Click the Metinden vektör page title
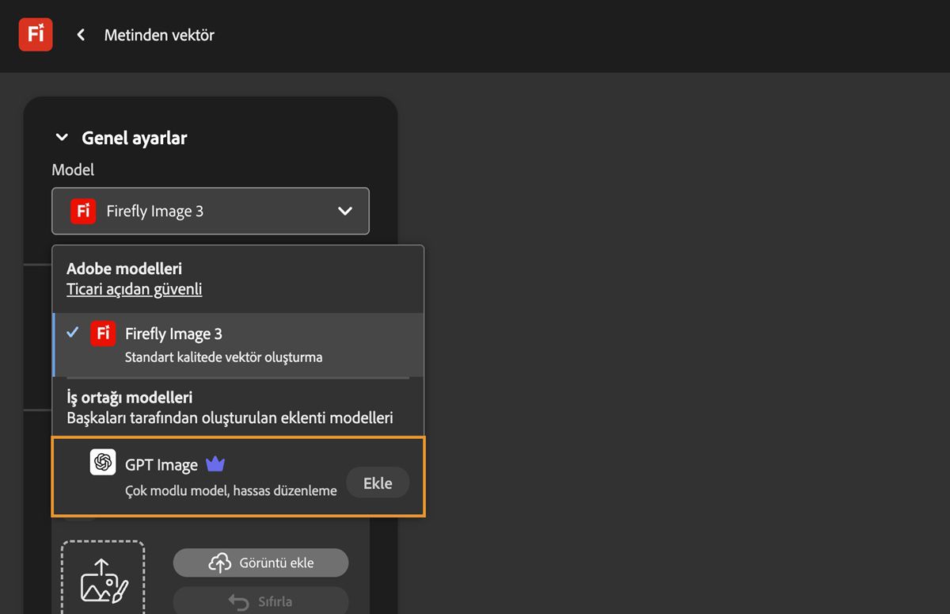This screenshot has width=950, height=614. pos(159,35)
